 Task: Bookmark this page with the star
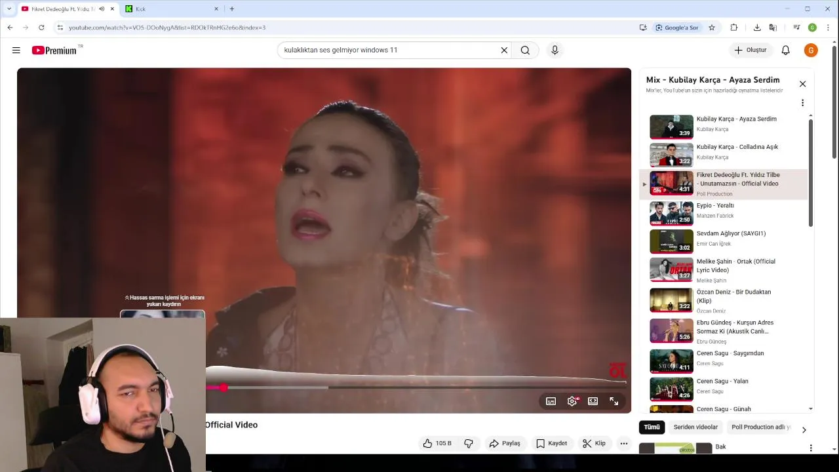click(x=712, y=28)
